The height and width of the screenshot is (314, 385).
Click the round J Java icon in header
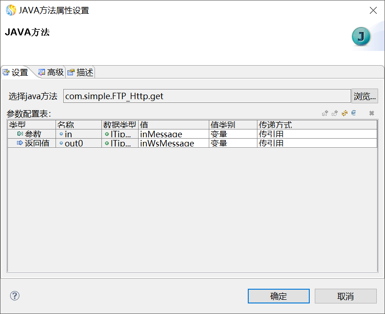click(x=361, y=37)
